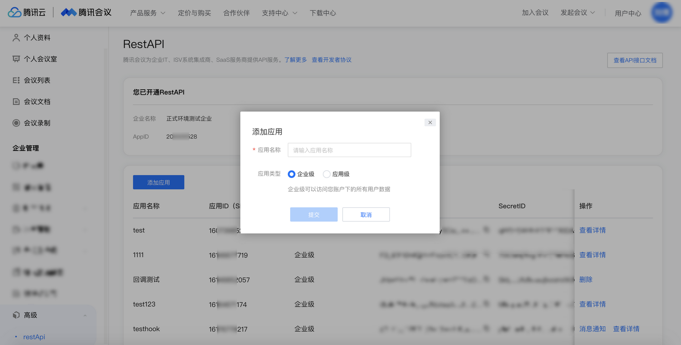This screenshot has width=681, height=345.
Task: Click the app name 回调测试
Action: pyautogui.click(x=146, y=280)
